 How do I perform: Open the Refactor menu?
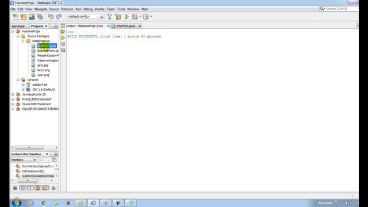[x=67, y=9]
